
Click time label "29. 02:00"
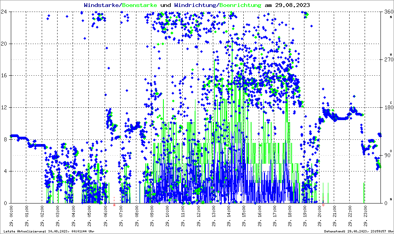[42, 216]
